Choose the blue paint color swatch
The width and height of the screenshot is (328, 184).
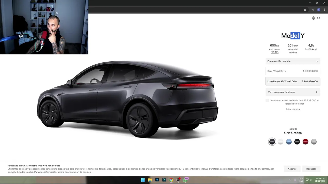pos(289,142)
